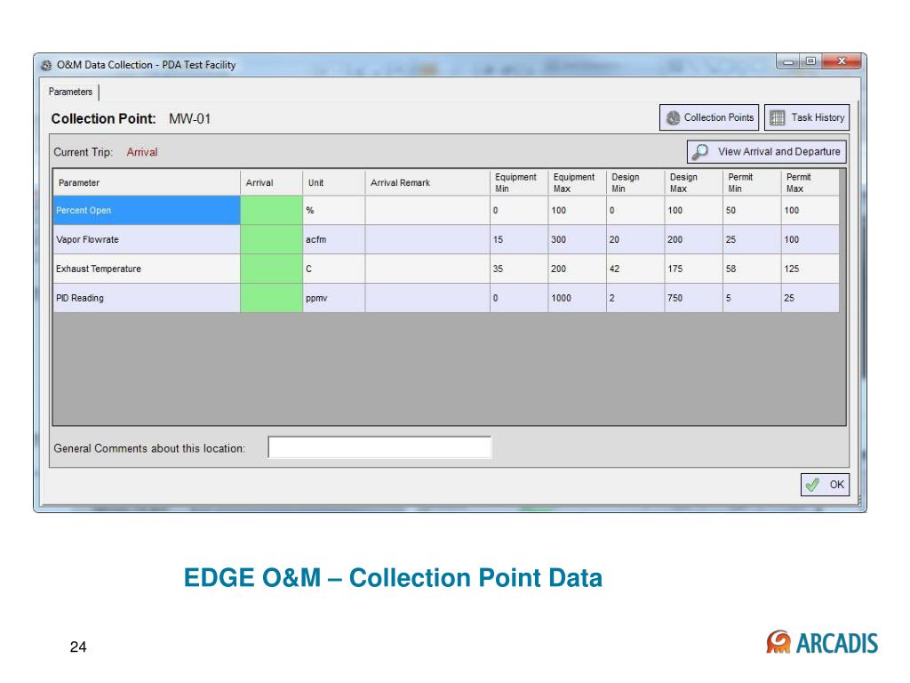This screenshot has height=683, width=910.
Task: Click Arrival Remark cell for Percent Open
Action: pyautogui.click(x=427, y=210)
